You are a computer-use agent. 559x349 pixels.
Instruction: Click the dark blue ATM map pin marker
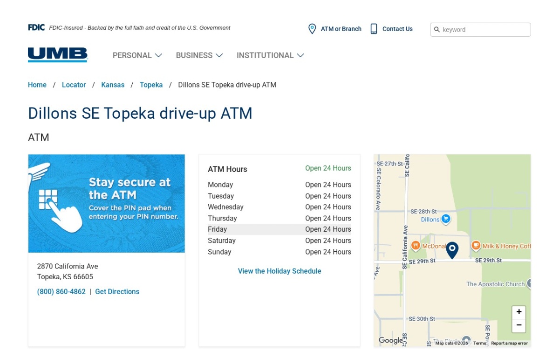click(x=452, y=250)
